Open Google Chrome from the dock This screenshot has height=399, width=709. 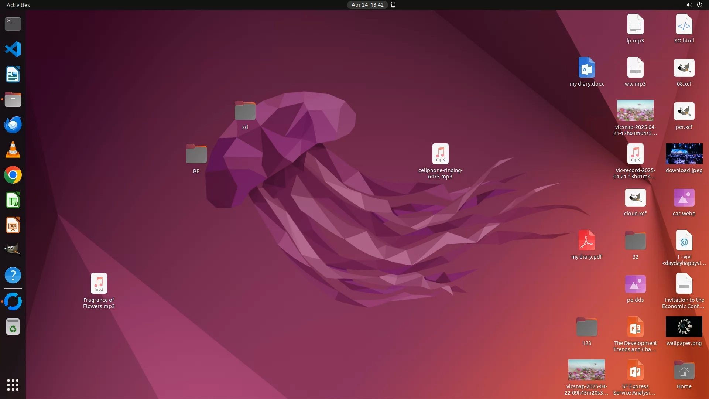click(x=13, y=175)
